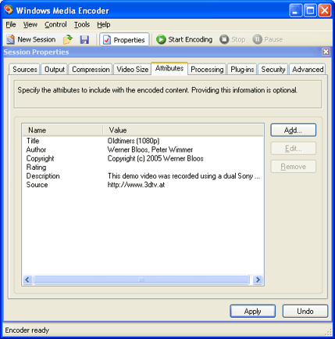Viewport: 335px width, 339px height.
Task: Click Start Encoding in the toolbar
Action: pyautogui.click(x=184, y=39)
